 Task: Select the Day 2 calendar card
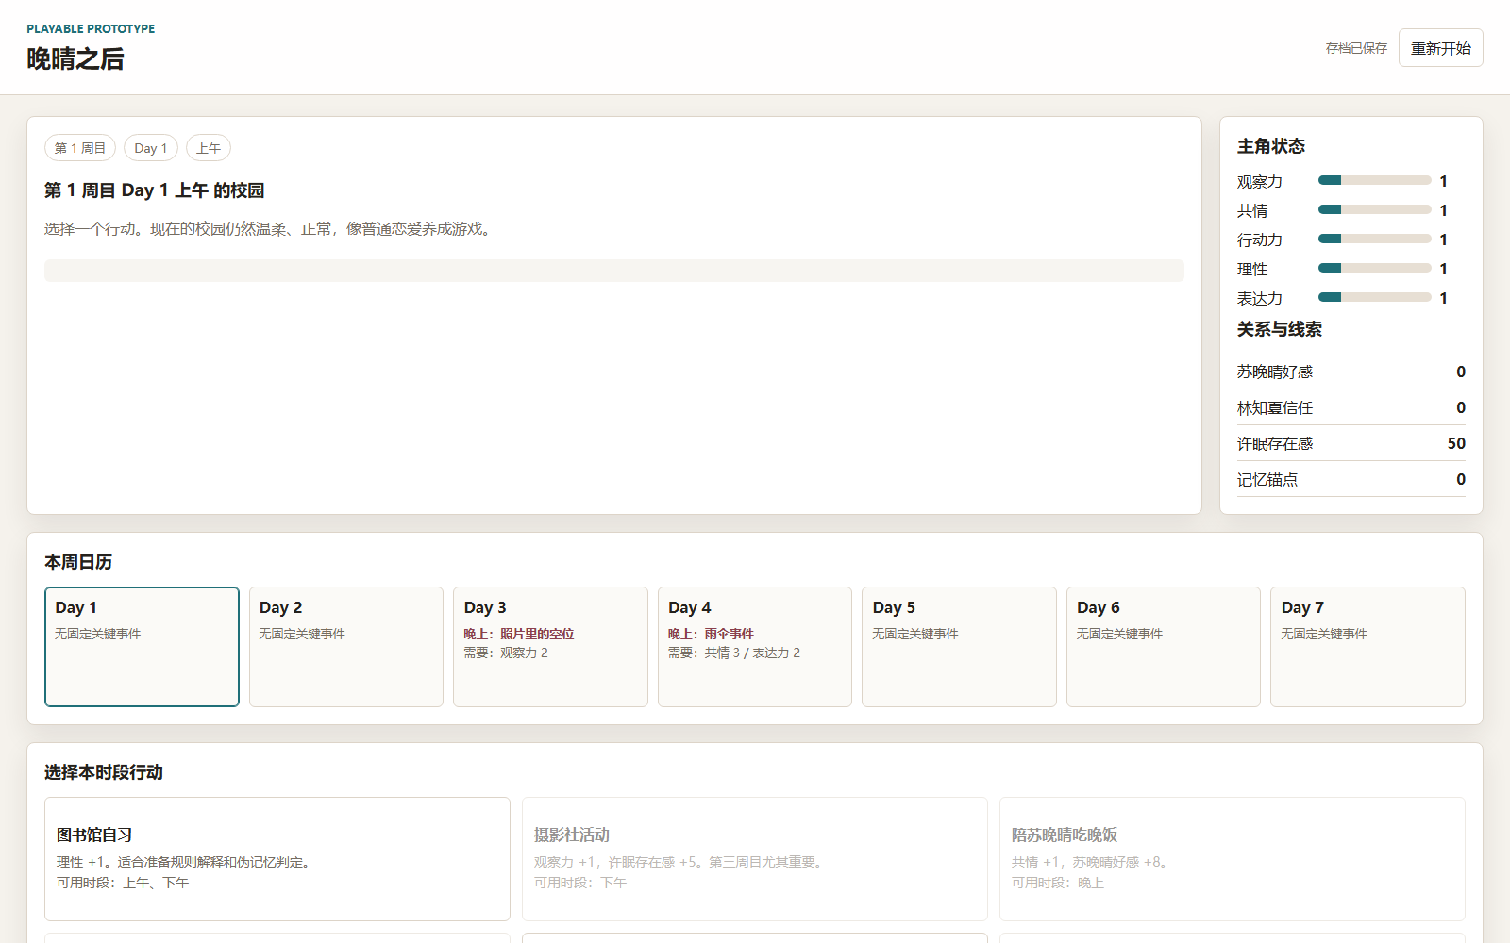coord(346,647)
